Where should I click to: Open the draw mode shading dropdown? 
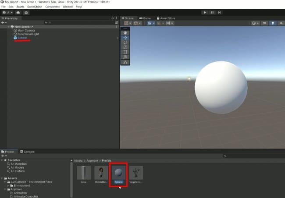(255, 23)
